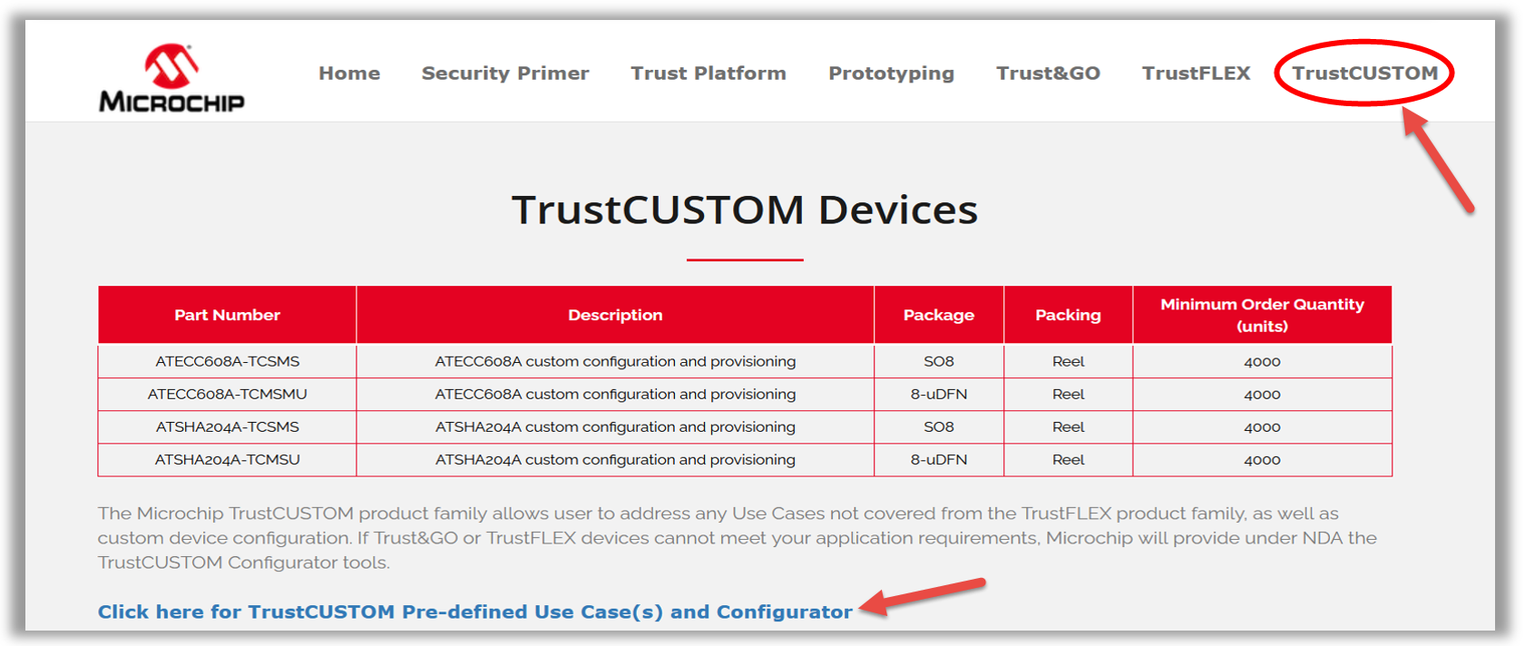
Task: Open the Trust Platform tab
Action: point(709,73)
